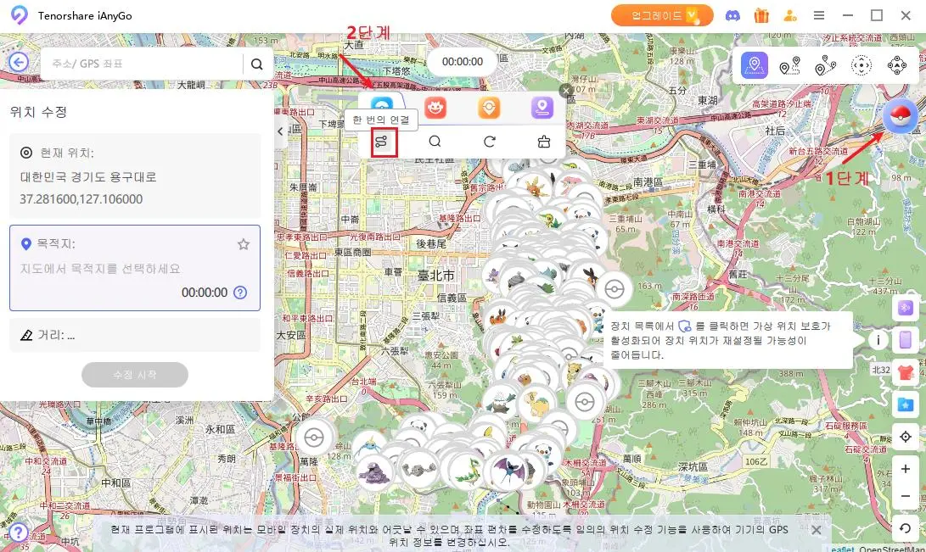Image resolution: width=926 pixels, height=552 pixels.
Task: Switch to the red monster face tab
Action: click(435, 108)
